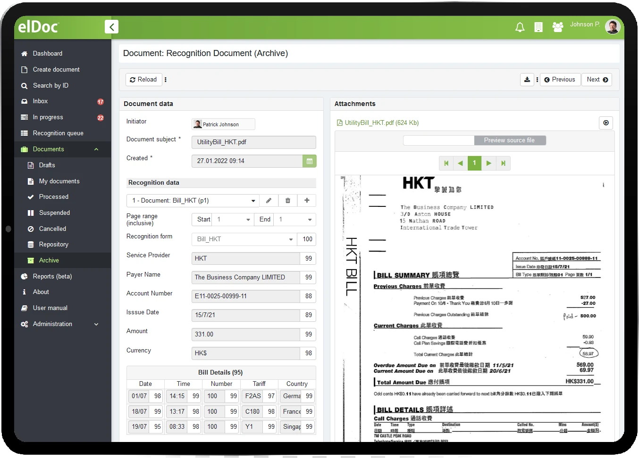Collapse the sidebar with the back arrow
639x458 pixels.
[x=111, y=27]
